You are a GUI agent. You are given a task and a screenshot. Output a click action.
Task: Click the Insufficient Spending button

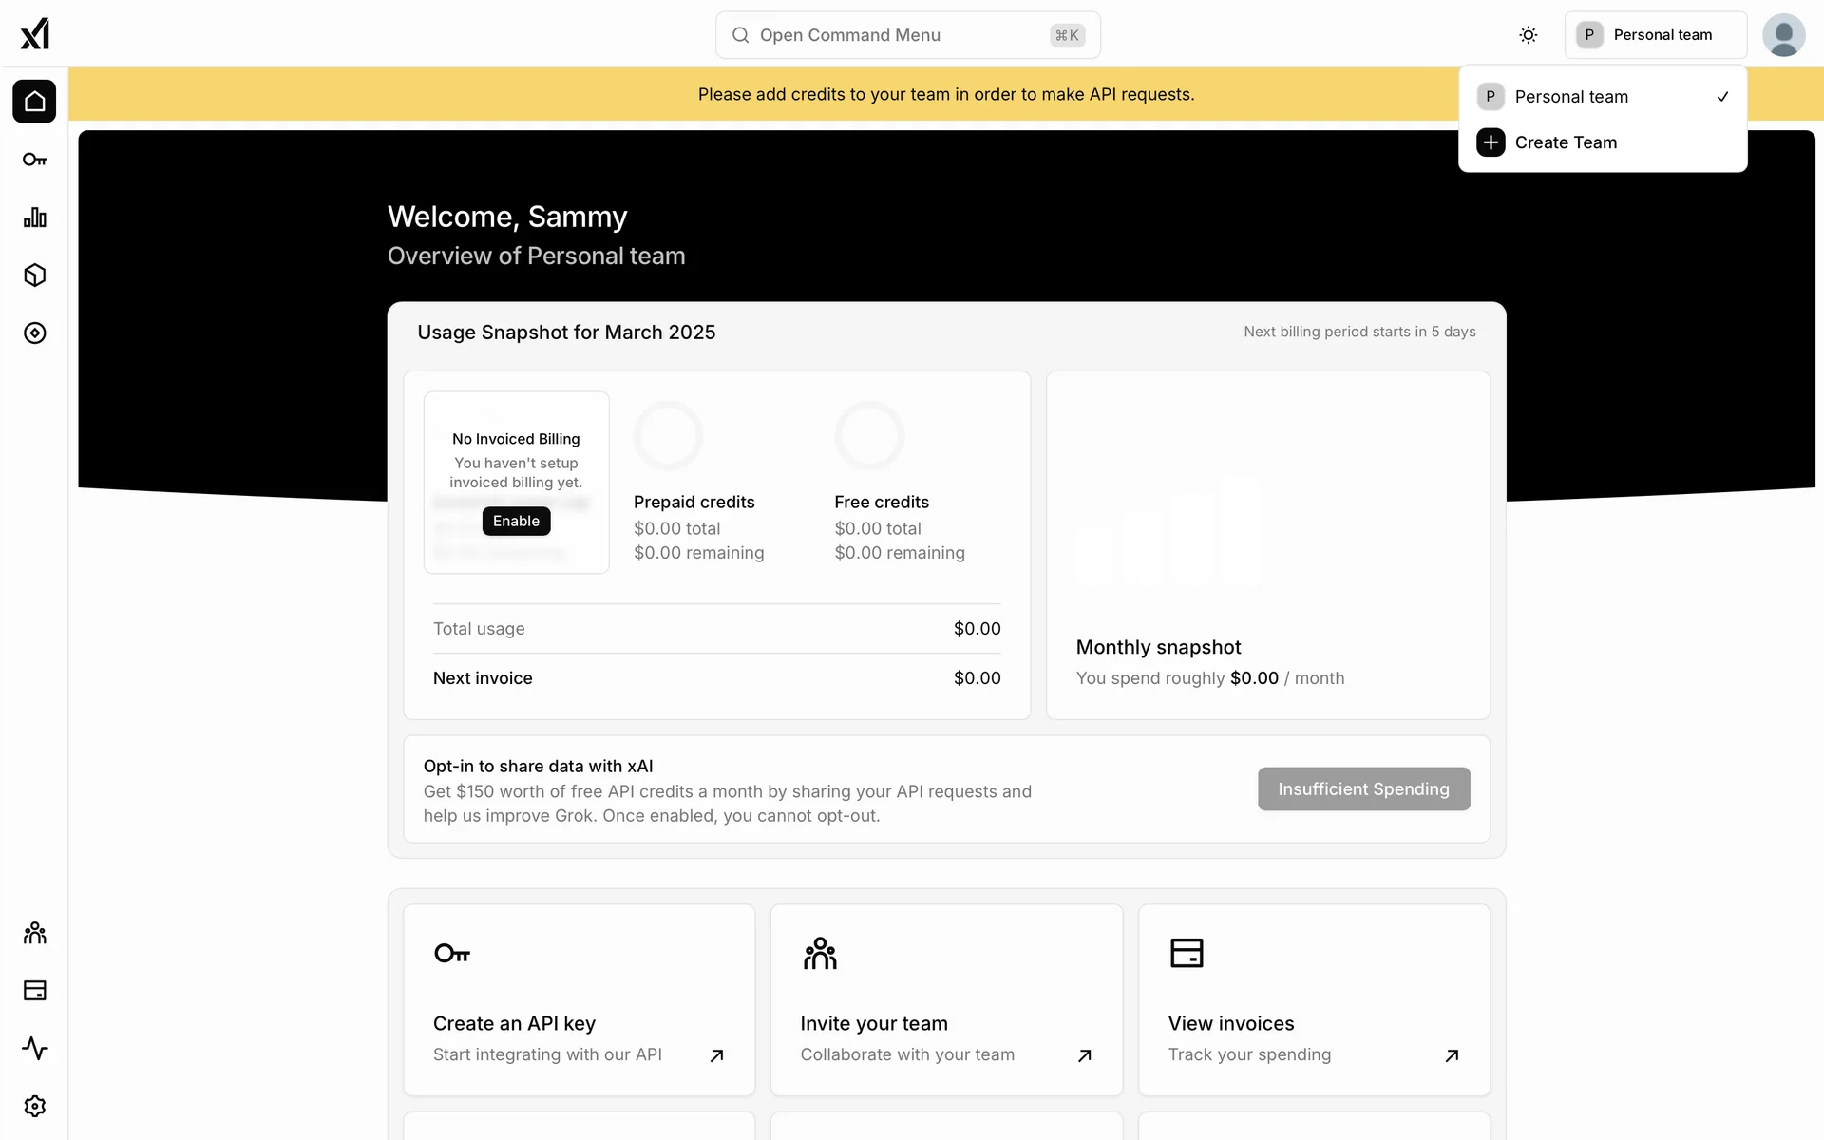[1363, 789]
